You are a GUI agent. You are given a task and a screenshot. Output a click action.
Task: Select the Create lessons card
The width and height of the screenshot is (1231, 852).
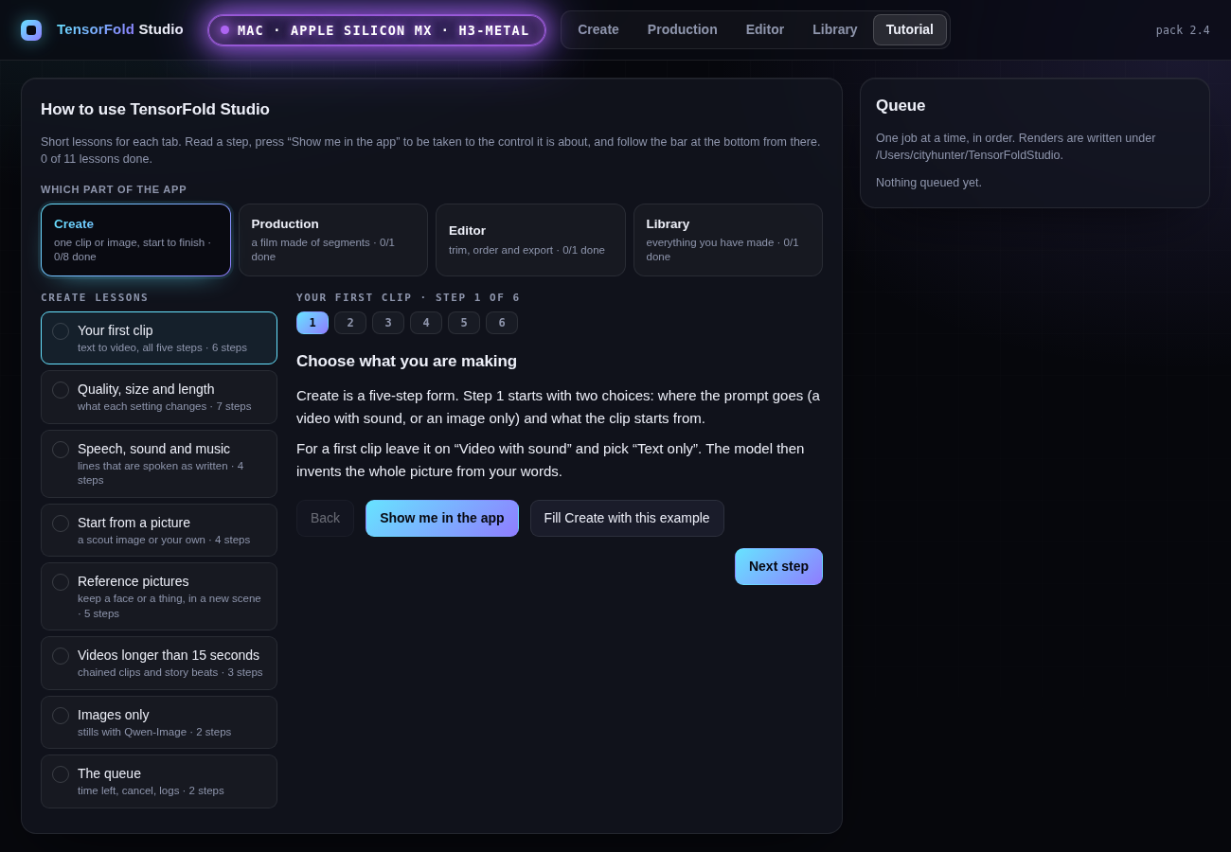point(135,240)
